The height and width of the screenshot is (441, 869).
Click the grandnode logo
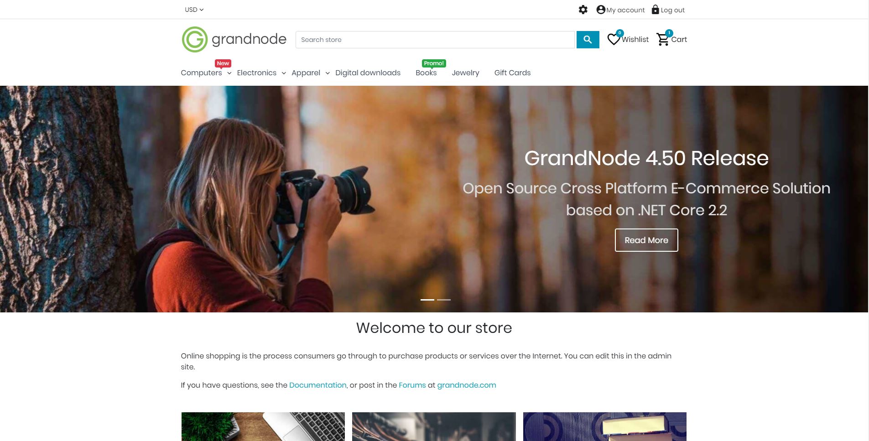[x=234, y=40]
